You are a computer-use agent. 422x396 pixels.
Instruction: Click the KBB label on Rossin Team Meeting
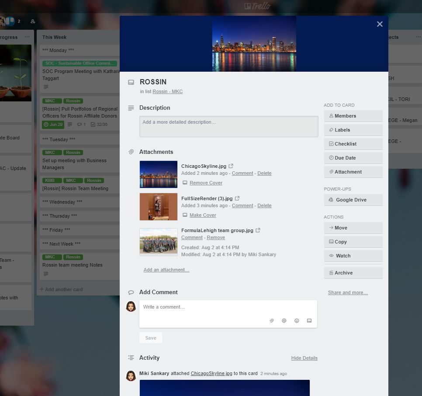coord(52,181)
